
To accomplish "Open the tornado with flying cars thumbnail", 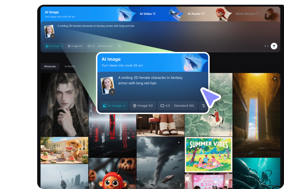I will [x=160, y=163].
